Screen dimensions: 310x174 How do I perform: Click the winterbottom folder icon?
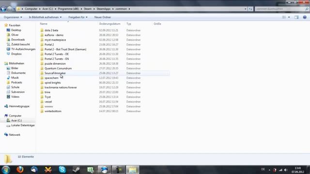[42, 111]
